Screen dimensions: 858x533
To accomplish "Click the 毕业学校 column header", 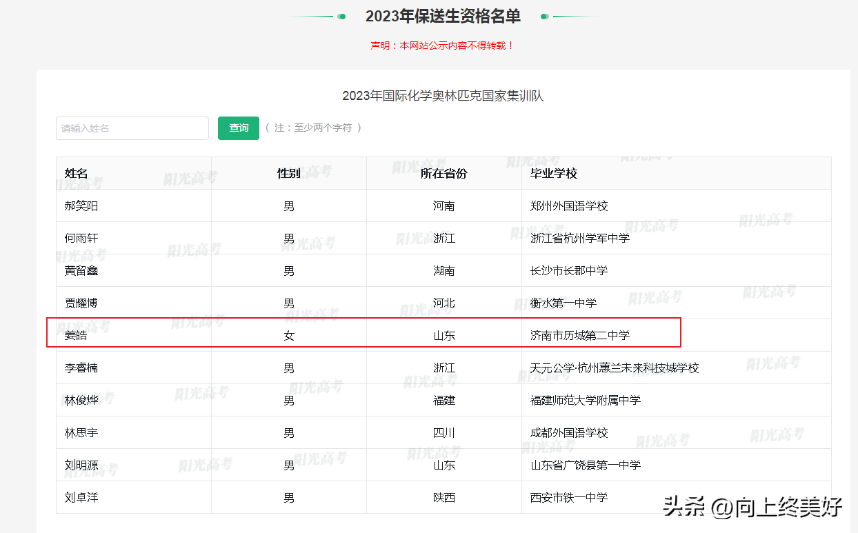I will [x=553, y=173].
